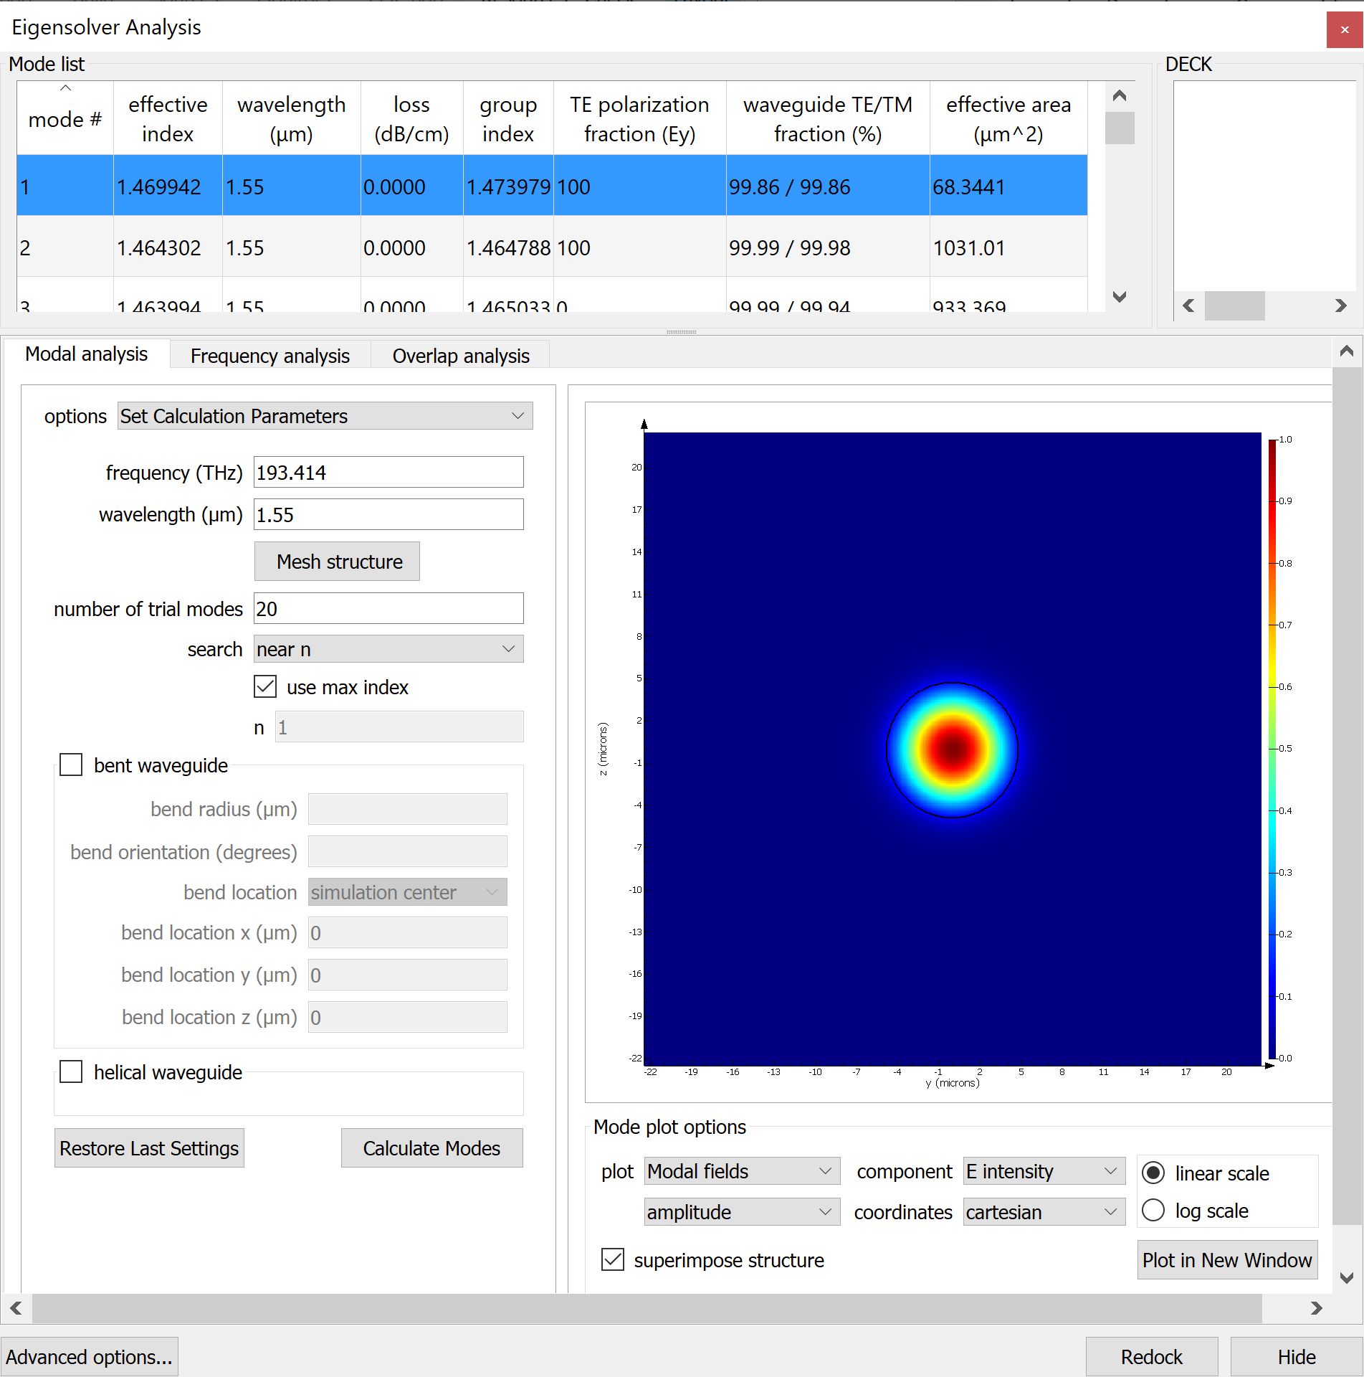Click the analysis pane scroll up arrow
Viewport: 1364px width, 1377px height.
[x=1347, y=351]
